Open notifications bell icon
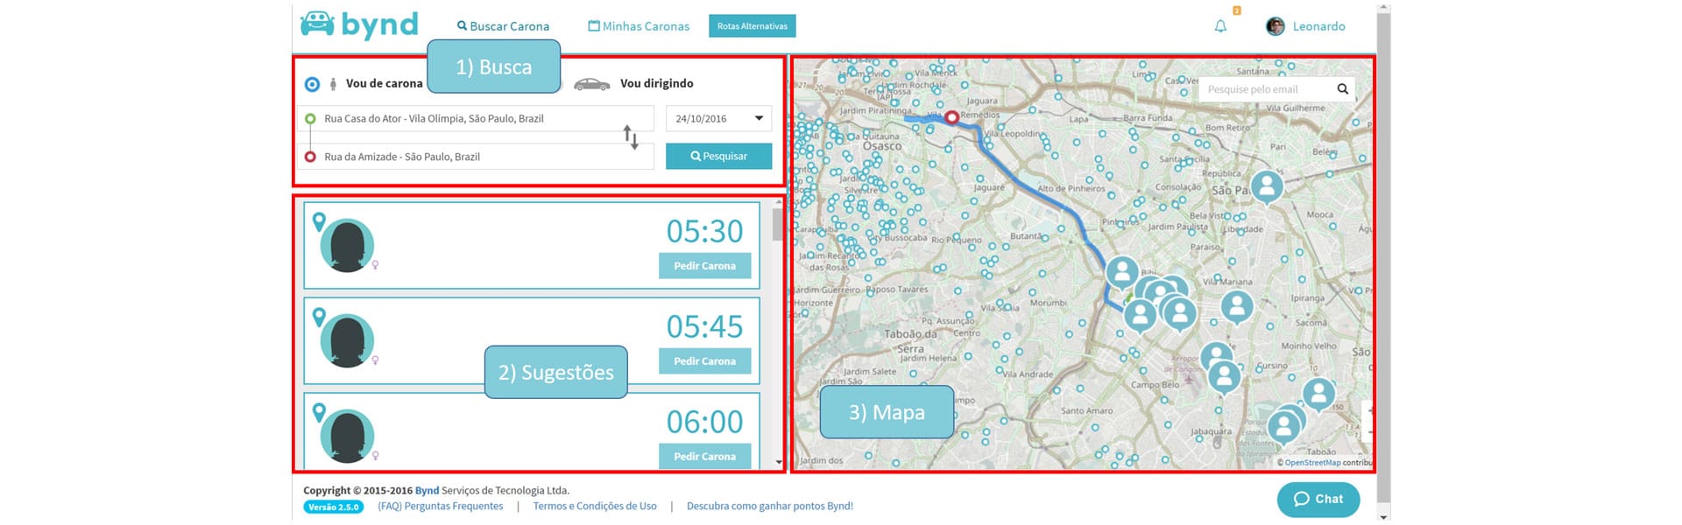The width and height of the screenshot is (1682, 525). (1220, 26)
